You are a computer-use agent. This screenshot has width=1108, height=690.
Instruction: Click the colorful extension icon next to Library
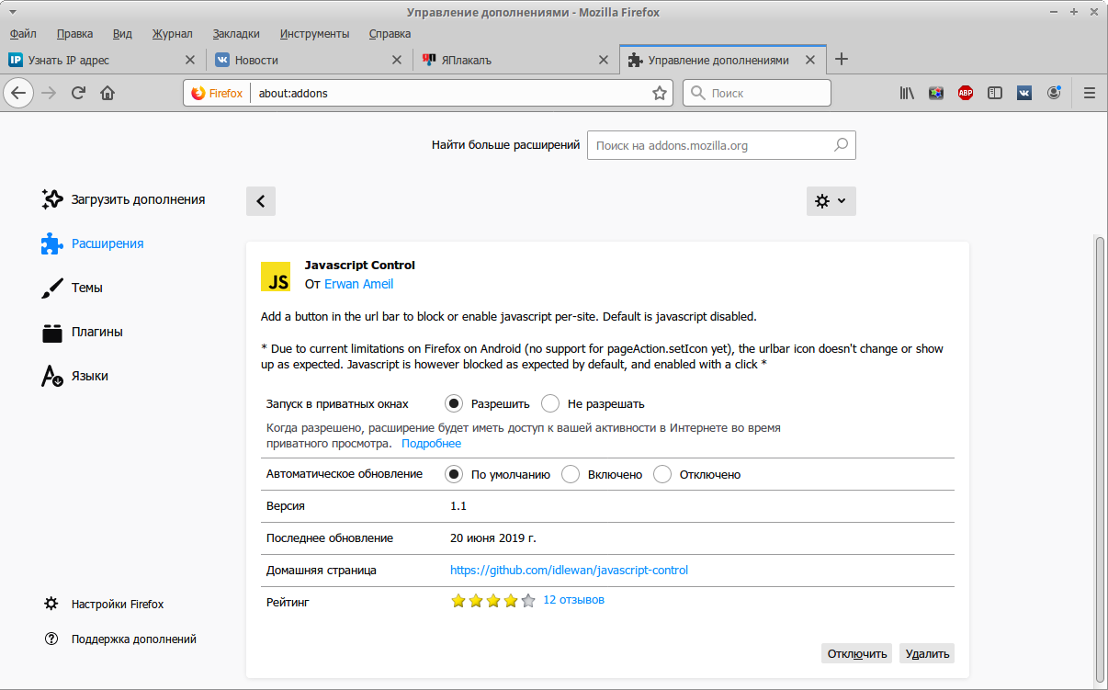pyautogui.click(x=936, y=93)
